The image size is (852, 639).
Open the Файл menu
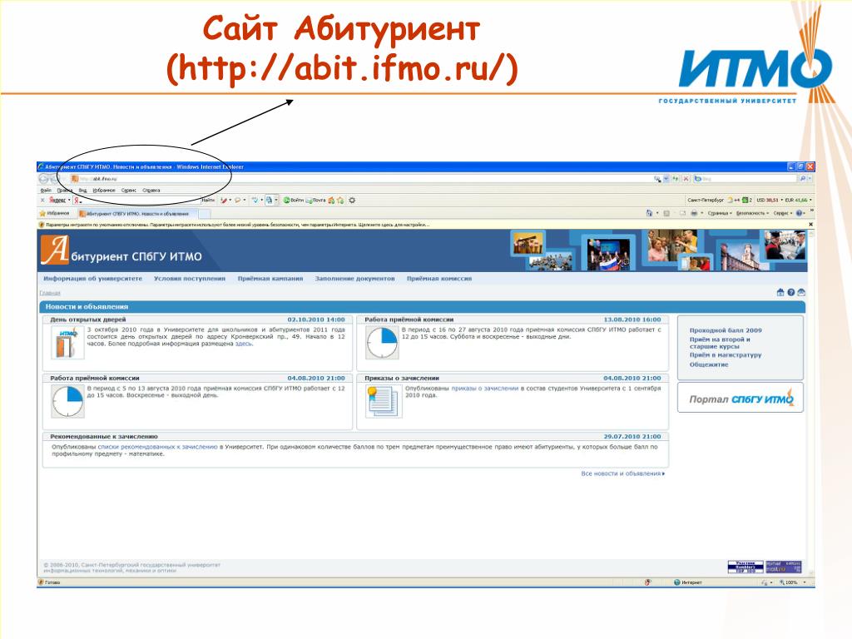[x=46, y=191]
